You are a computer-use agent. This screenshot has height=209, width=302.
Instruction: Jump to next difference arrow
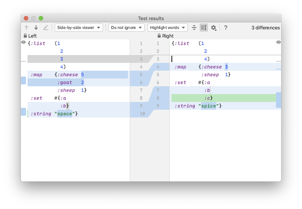click(x=36, y=28)
